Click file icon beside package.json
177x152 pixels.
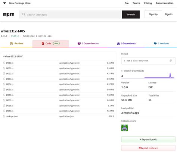click(4, 116)
